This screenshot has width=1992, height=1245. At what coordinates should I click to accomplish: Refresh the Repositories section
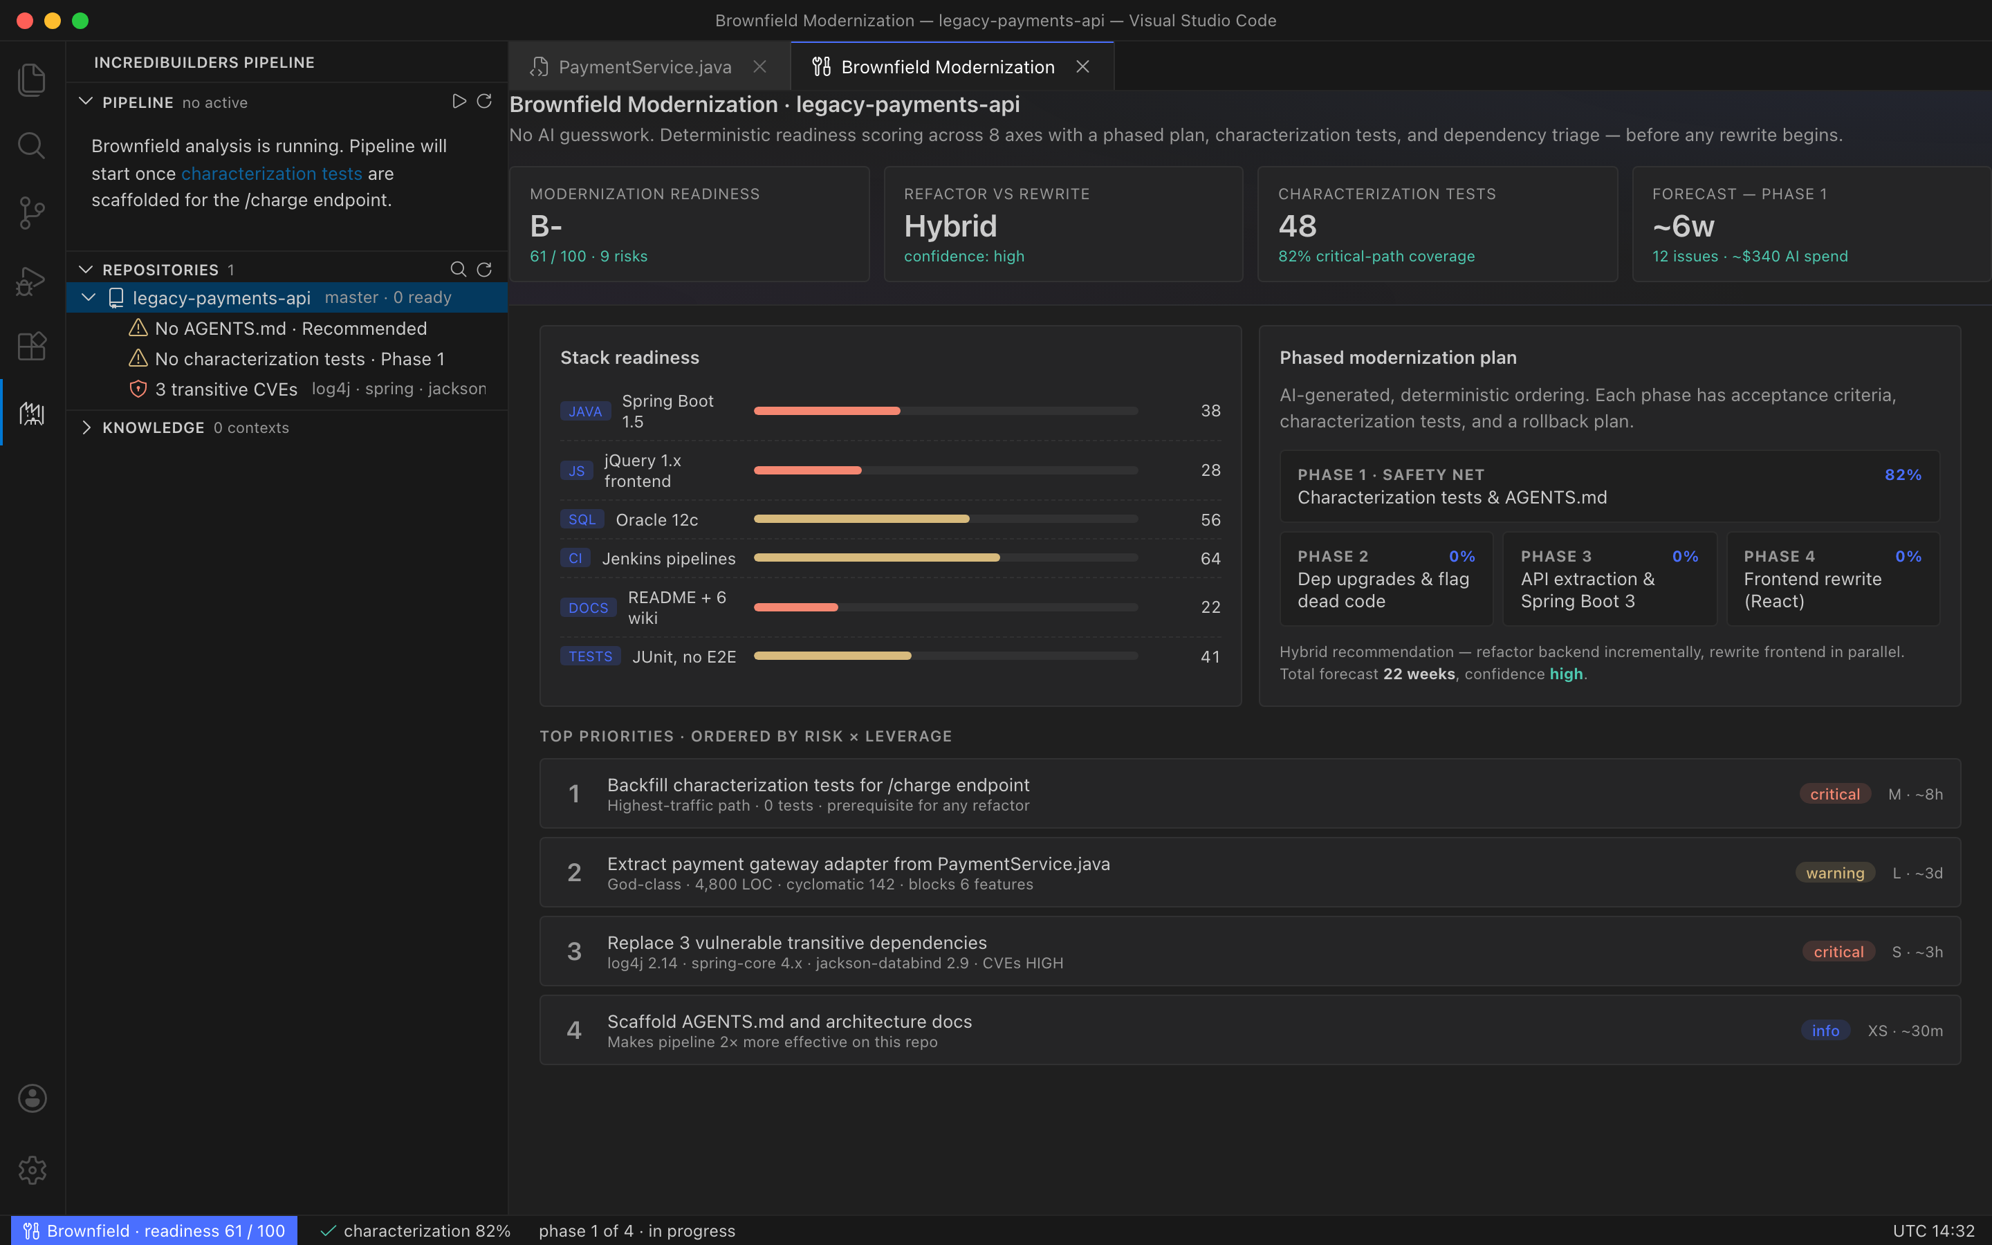point(485,269)
